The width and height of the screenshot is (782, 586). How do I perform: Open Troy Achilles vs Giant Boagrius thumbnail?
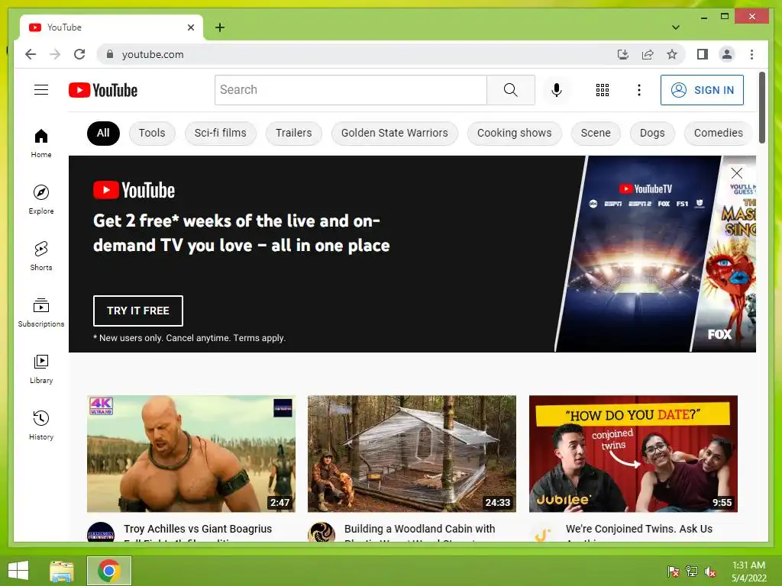191,454
